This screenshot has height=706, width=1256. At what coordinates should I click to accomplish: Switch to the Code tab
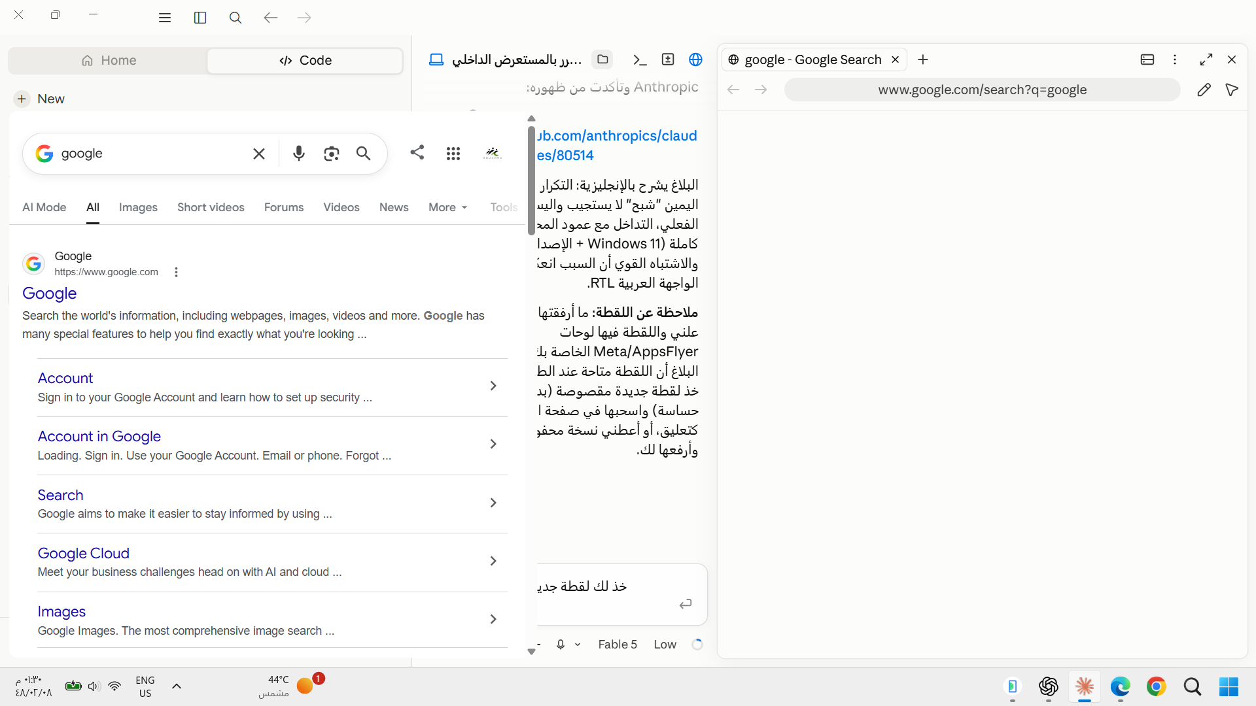305,60
